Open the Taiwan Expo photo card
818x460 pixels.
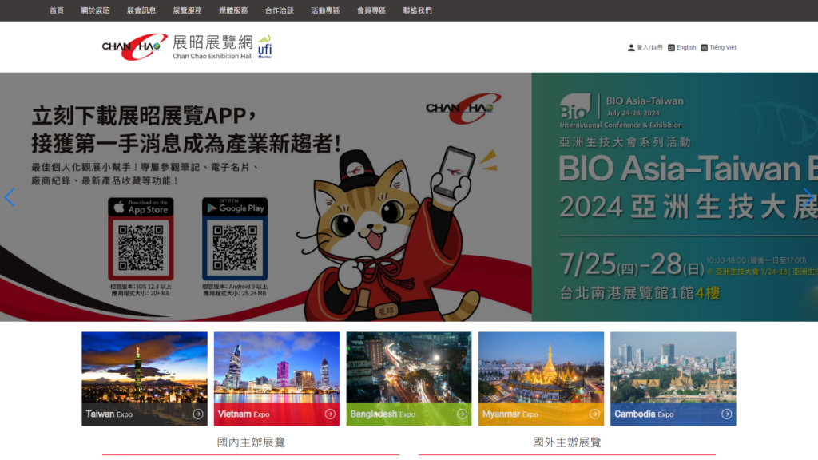click(x=145, y=379)
